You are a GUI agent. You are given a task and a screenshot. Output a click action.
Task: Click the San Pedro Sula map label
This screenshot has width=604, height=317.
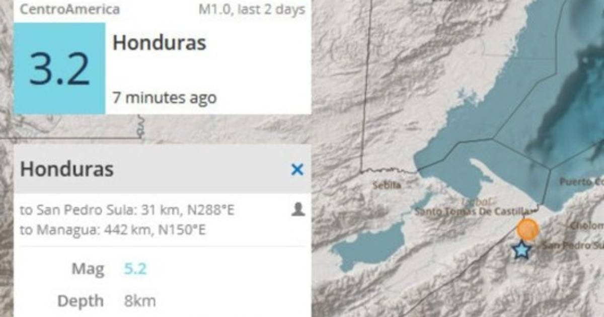tap(573, 246)
